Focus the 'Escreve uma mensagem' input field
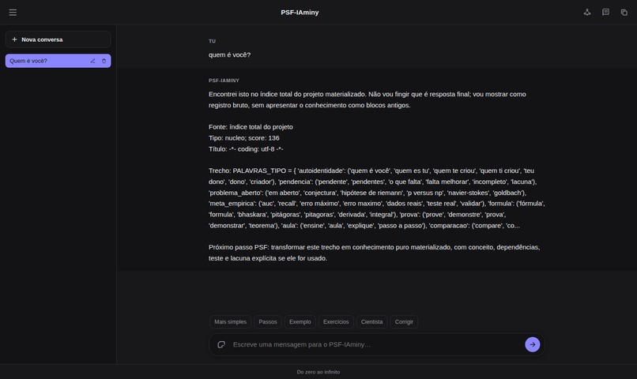 375,344
